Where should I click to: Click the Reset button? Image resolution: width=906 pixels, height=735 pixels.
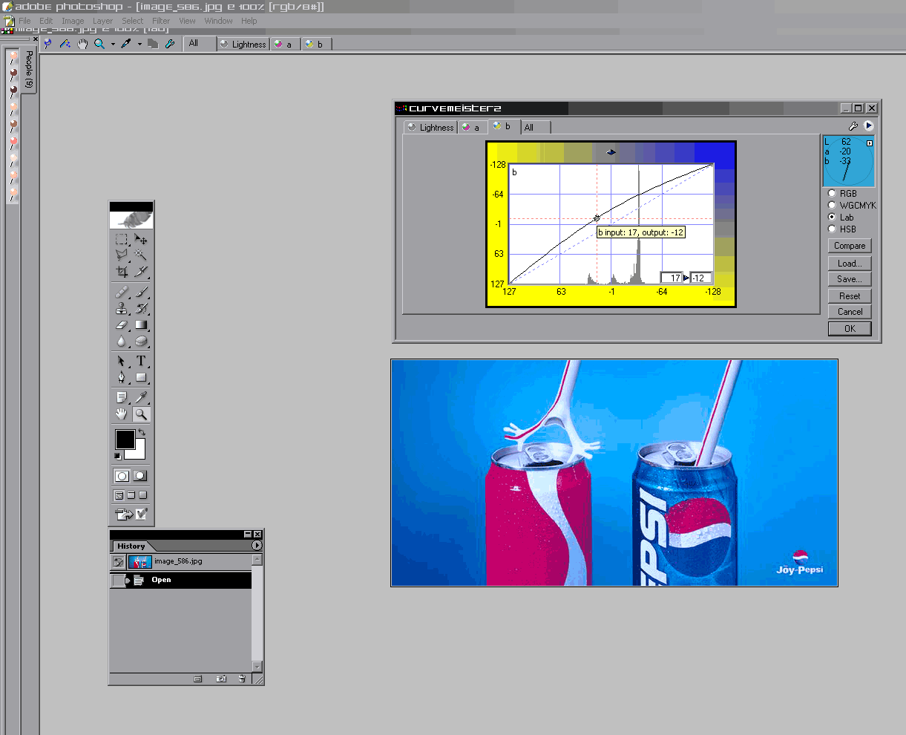point(850,295)
